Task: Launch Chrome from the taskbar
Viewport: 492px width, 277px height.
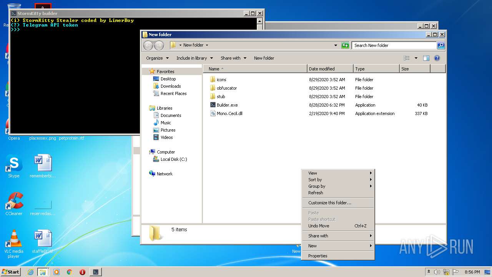Action: pos(70,272)
